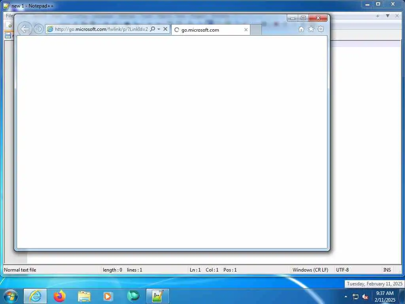Click Show desktop strip at taskbar end
This screenshot has width=405, height=304.
402,296
